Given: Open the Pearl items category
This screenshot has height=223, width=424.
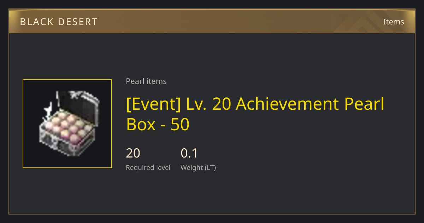Looking at the screenshot, I should coord(146,81).
